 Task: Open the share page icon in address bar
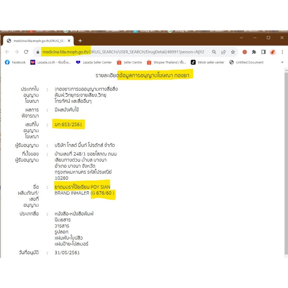click(x=223, y=52)
